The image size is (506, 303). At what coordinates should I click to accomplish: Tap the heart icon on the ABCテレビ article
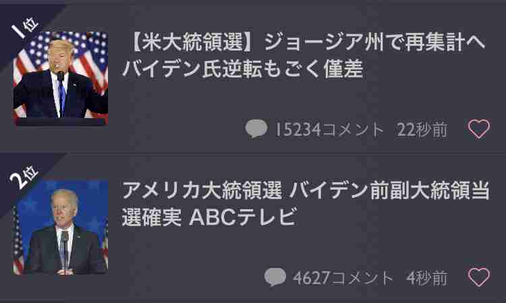479,277
